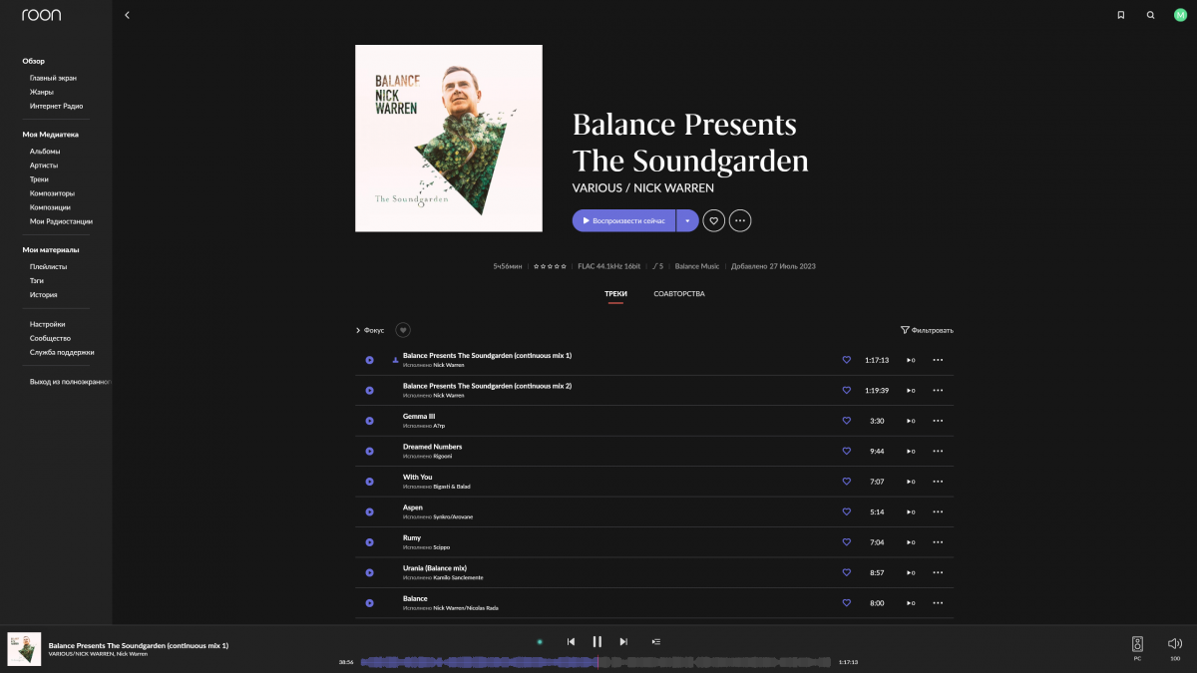The height and width of the screenshot is (673, 1197).
Task: Click the Roon logo
Action: (x=41, y=15)
